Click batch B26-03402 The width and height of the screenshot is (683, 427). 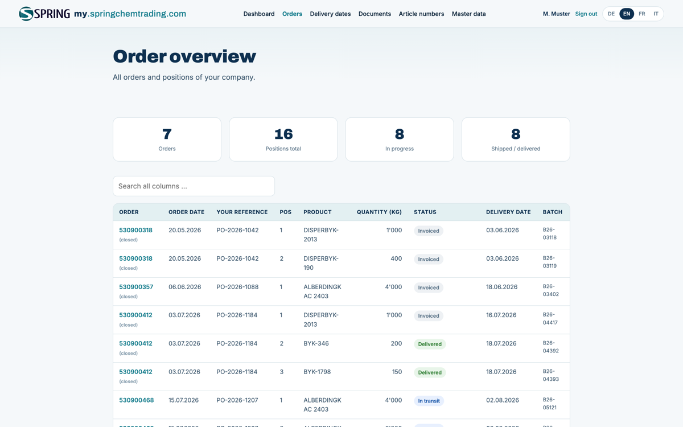[551, 290]
